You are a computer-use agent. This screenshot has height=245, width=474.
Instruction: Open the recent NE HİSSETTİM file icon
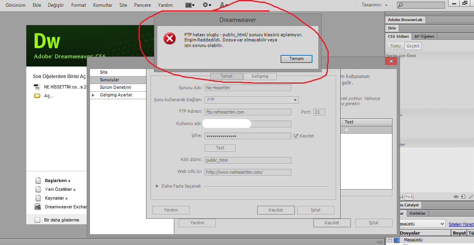37,87
